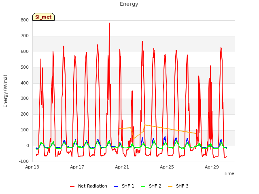Click the 100 y-axis label
This screenshot has width=259, height=194.
[25, 130]
